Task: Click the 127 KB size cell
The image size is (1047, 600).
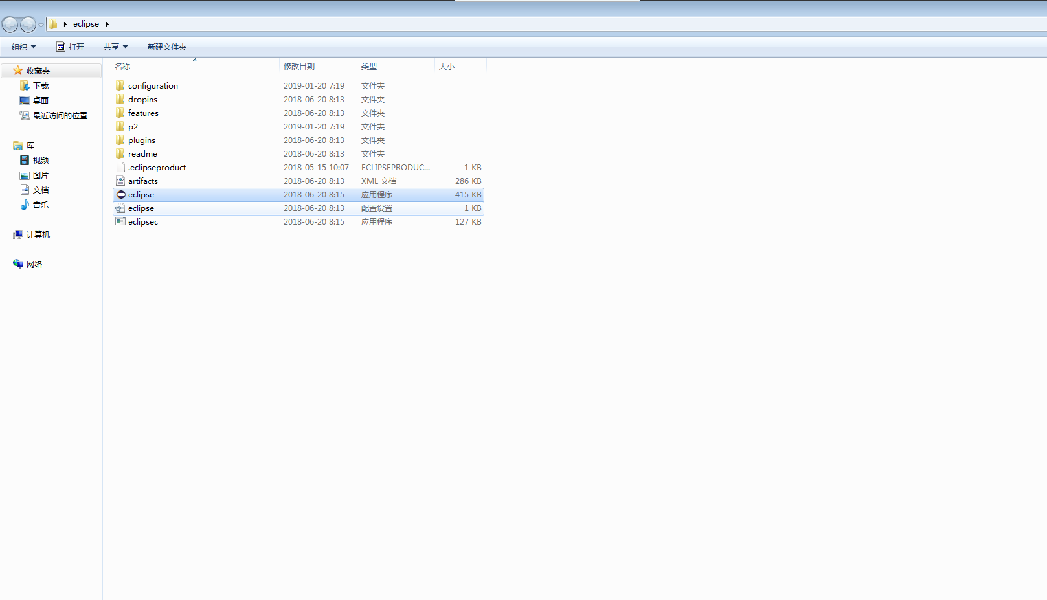Action: pos(468,221)
